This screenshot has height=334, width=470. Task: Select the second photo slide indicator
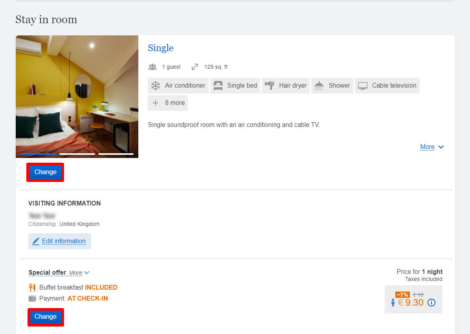tap(77, 154)
